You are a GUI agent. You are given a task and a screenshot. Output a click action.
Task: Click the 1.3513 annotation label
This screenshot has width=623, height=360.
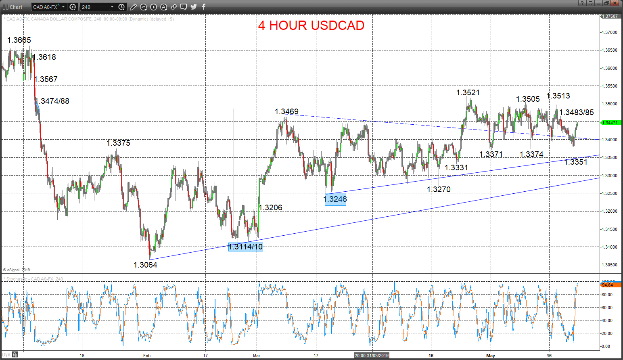[x=558, y=96]
